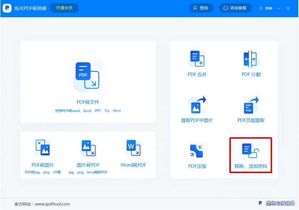
Task: Click the user avatar icon beside 登陆
Action: coord(195,8)
